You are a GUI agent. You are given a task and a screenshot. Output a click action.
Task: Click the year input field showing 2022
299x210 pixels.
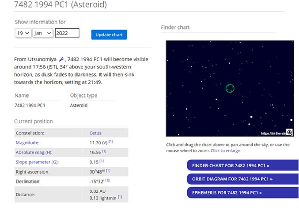coord(67,33)
